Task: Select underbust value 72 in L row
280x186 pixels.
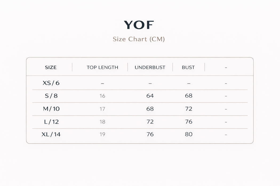Action: [150, 122]
